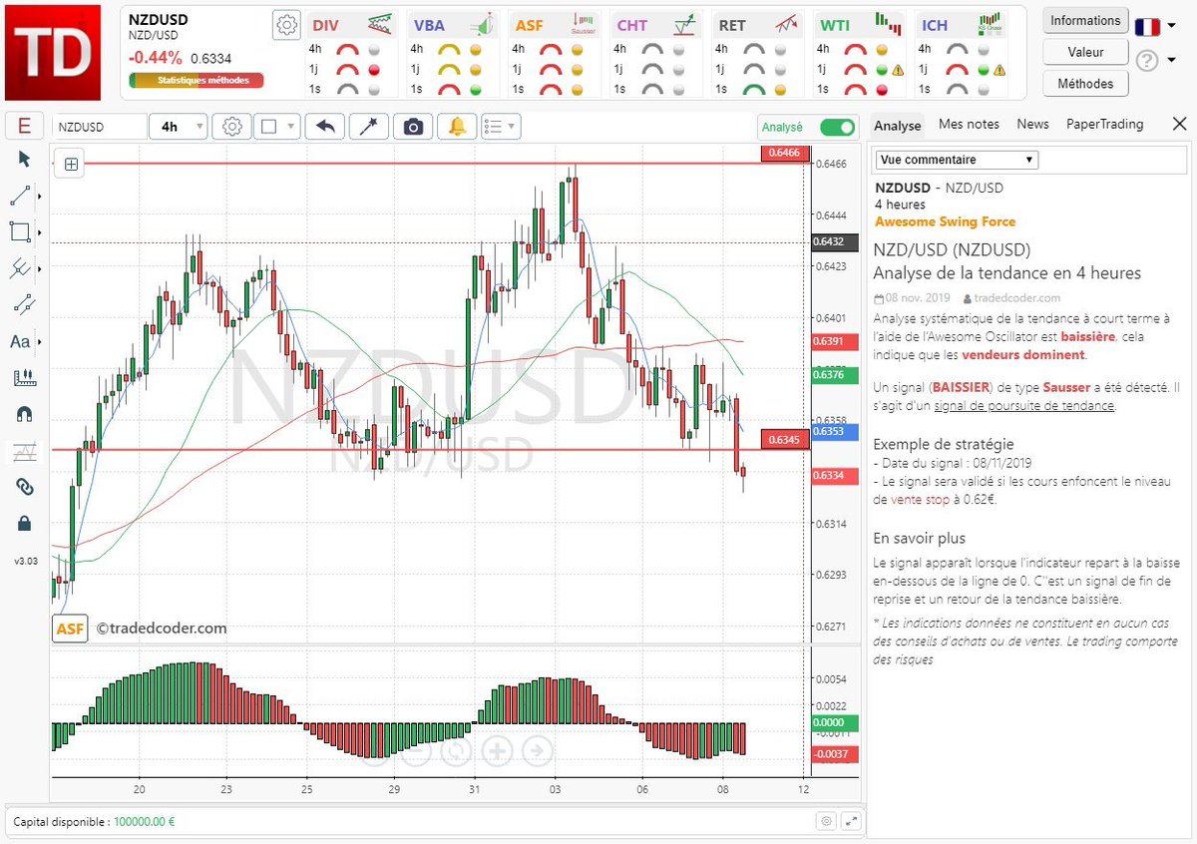Viewport: 1197px width, 844px height.
Task: Select the ASF method card
Action: (556, 55)
